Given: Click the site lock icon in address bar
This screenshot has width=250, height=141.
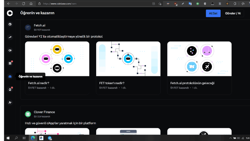Looking at the screenshot, I should [x=39, y=4].
